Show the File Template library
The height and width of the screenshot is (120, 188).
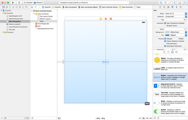[x=164, y=52]
